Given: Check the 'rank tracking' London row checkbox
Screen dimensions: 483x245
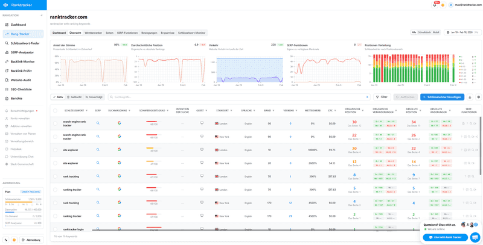Looking at the screenshot, I should pos(55,176).
